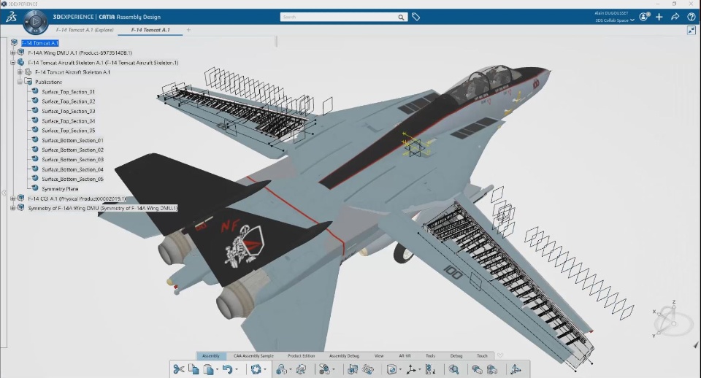Open the View tab

(x=379, y=355)
